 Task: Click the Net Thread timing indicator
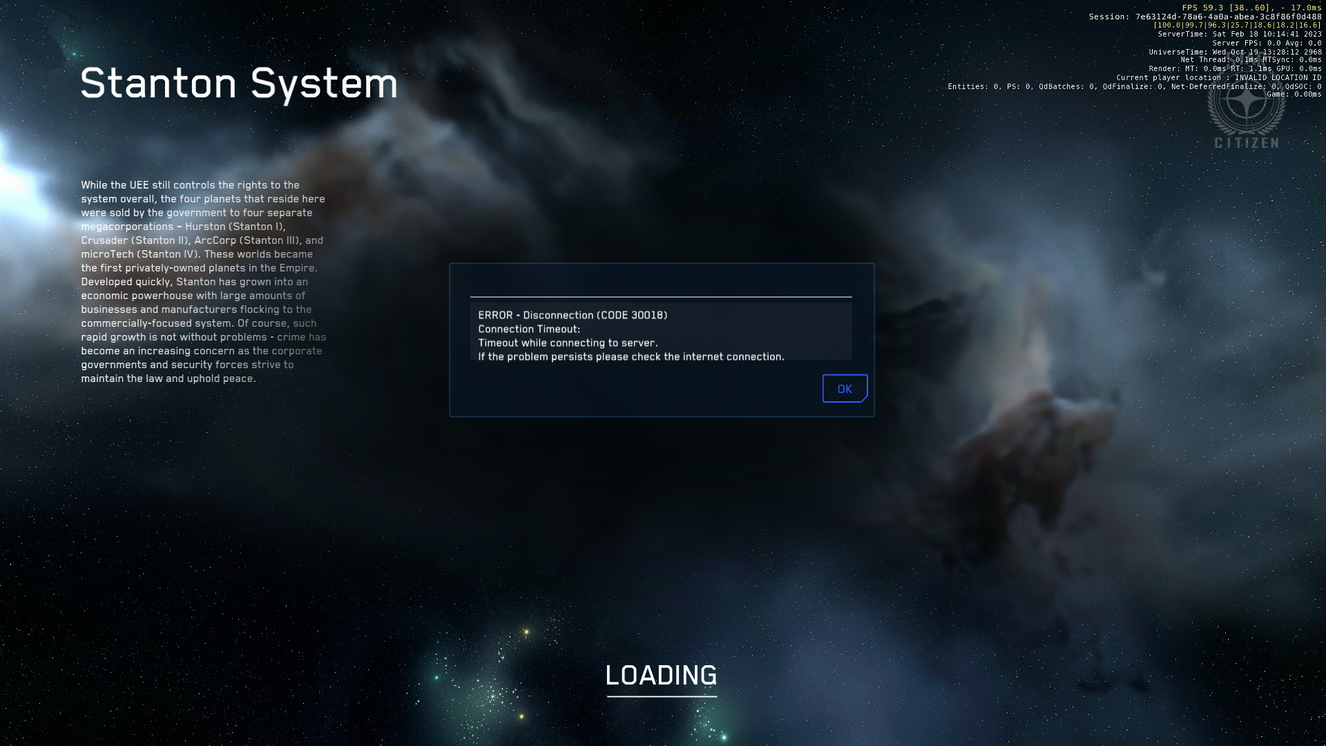tap(1250, 59)
